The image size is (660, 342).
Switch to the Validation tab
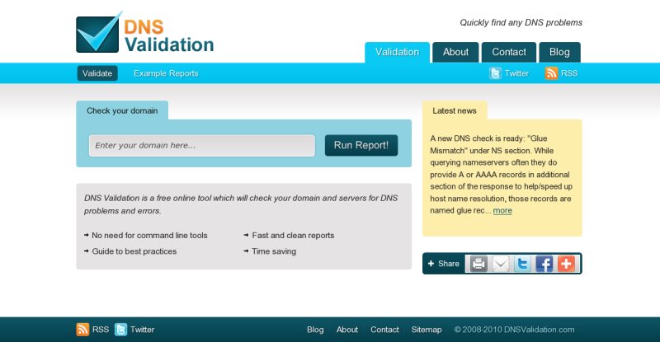[397, 52]
